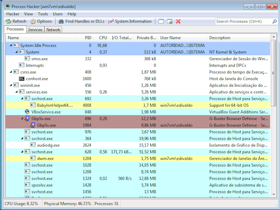Sort by I/O Total column header

click(x=121, y=38)
